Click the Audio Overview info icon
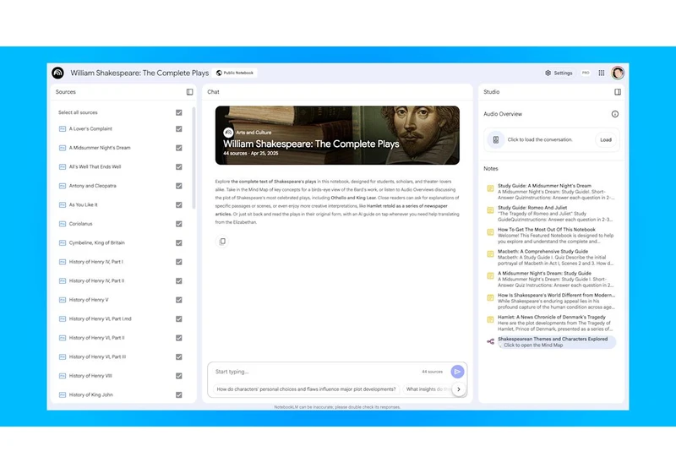This screenshot has height=473, width=676. 615,114
